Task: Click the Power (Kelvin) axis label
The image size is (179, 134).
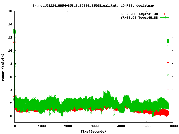Action: [3, 67]
